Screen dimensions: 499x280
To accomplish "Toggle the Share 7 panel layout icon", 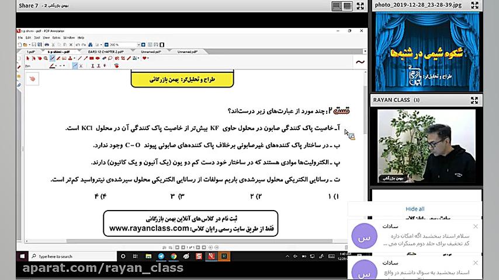I will click(342, 6).
